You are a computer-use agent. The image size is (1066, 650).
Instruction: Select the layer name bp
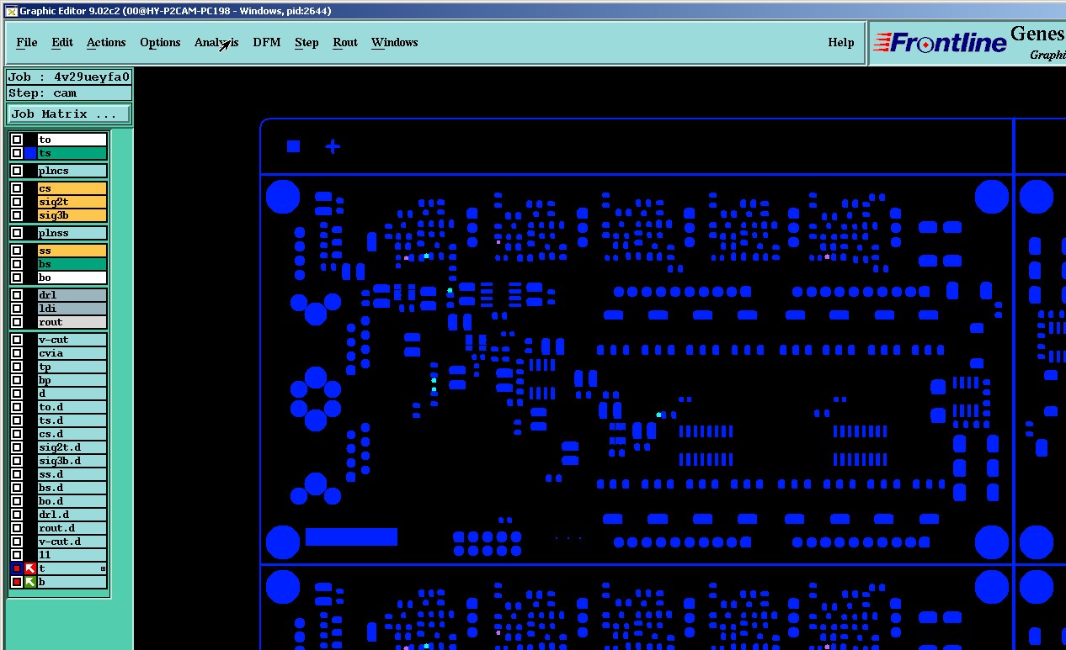(72, 380)
